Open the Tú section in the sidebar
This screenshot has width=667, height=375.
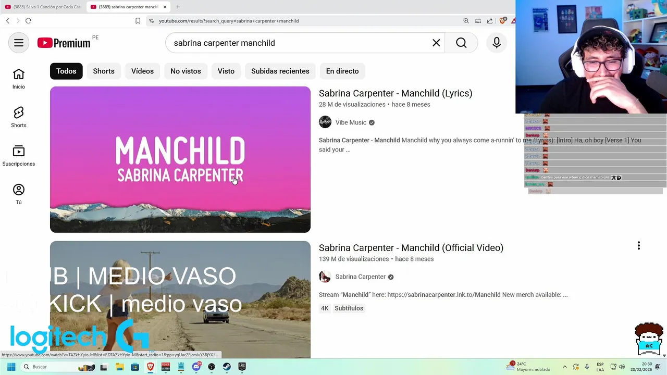(x=19, y=195)
